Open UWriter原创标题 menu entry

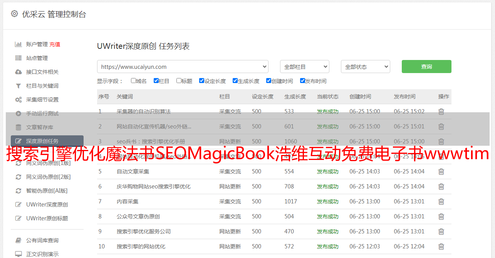click(47, 218)
